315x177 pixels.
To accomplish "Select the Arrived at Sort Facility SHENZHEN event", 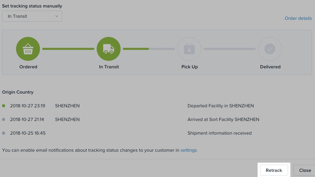I will [223, 119].
